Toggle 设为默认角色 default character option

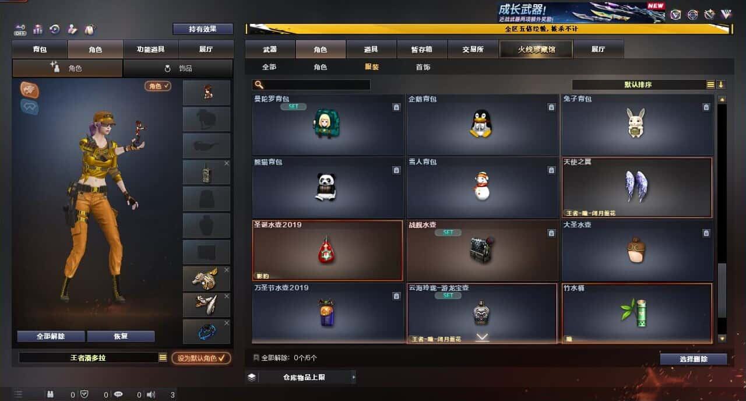pyautogui.click(x=201, y=358)
